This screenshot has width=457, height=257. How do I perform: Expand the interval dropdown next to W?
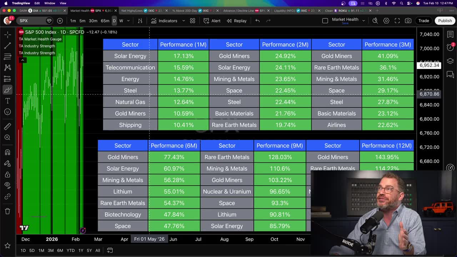127,21
